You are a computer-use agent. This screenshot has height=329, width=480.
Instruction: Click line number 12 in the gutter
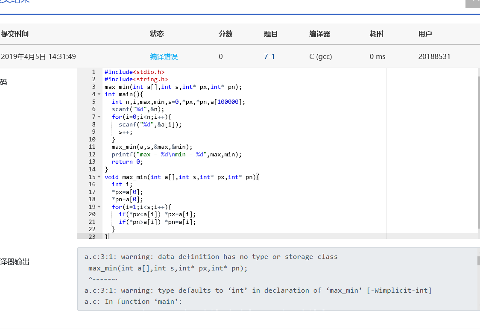(x=92, y=154)
